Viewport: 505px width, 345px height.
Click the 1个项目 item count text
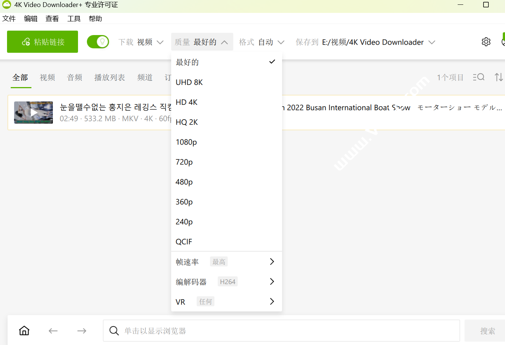pos(450,77)
